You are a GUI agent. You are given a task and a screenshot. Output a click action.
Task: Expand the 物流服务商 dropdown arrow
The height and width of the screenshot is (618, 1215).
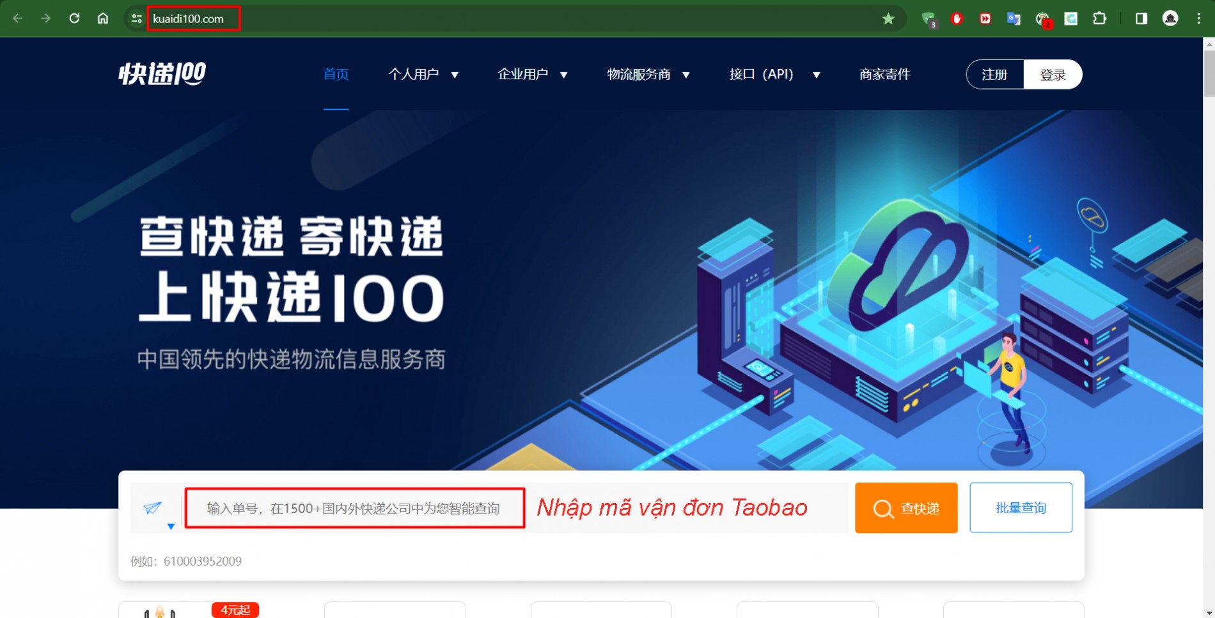(686, 75)
